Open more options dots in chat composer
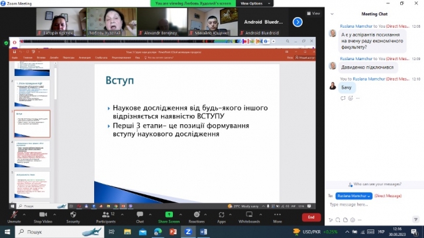 (x=360, y=220)
